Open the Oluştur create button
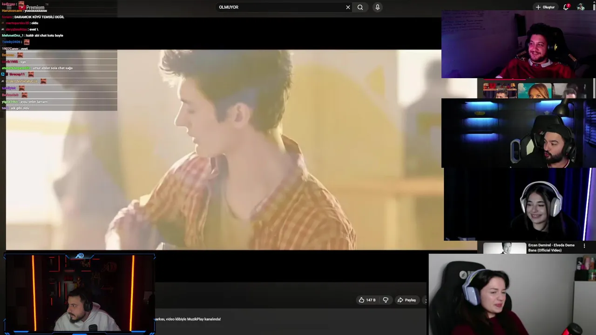The height and width of the screenshot is (335, 596). pos(545,7)
